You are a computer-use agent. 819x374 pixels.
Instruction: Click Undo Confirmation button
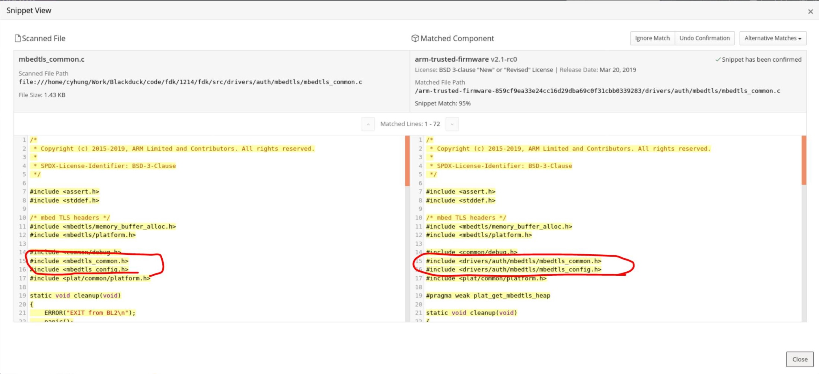pyautogui.click(x=704, y=38)
